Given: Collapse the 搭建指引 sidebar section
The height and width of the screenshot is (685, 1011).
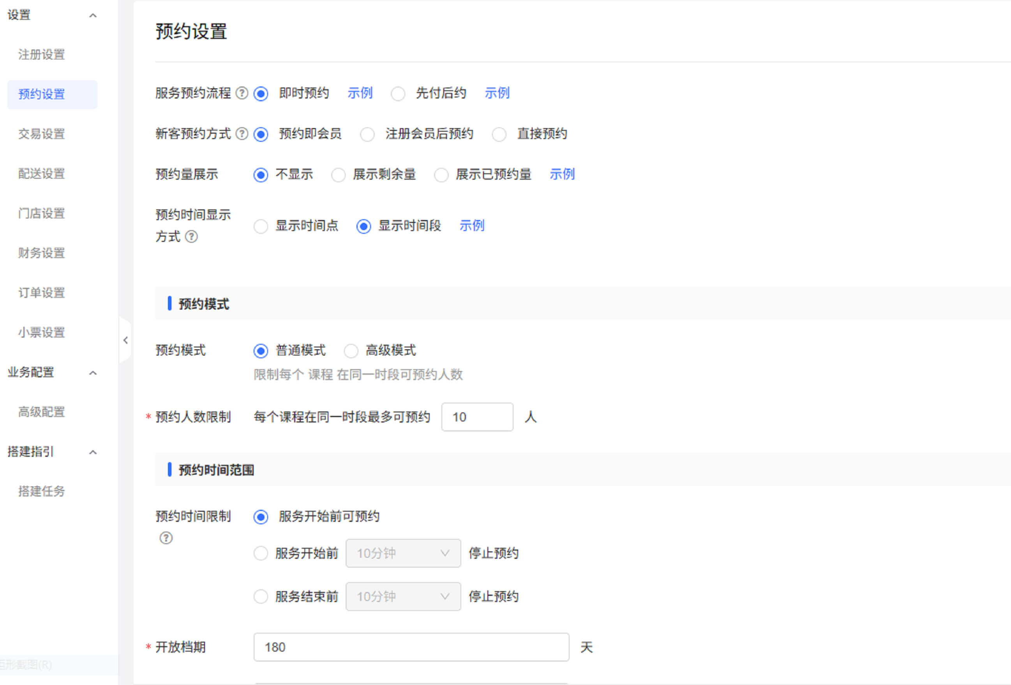Looking at the screenshot, I should [x=93, y=452].
